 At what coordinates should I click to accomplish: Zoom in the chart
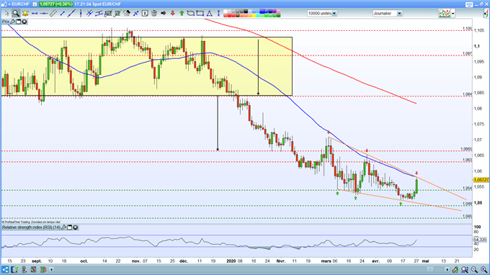[484, 269]
